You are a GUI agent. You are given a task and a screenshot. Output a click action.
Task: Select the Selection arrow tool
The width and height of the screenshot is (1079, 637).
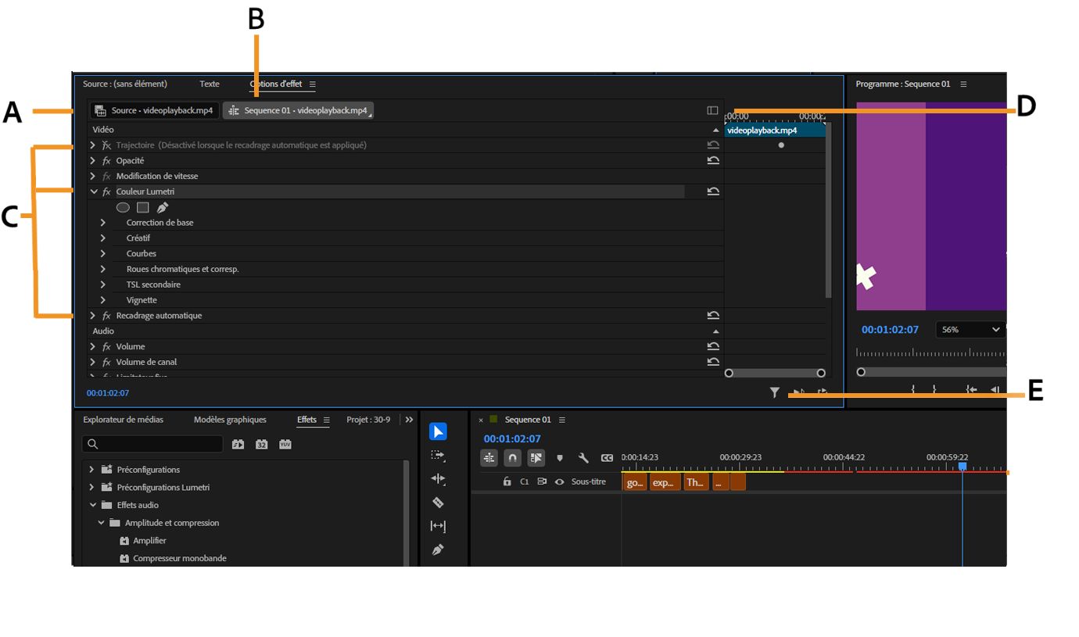[438, 431]
